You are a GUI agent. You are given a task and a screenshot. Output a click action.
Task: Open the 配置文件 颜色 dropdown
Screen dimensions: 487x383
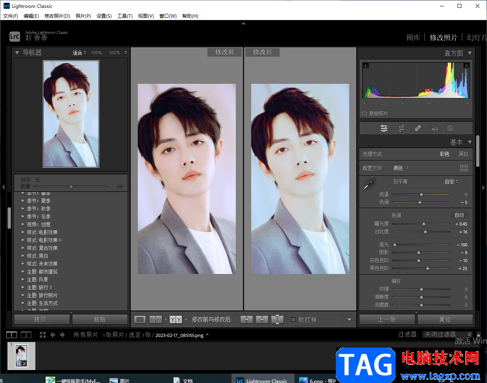point(401,168)
